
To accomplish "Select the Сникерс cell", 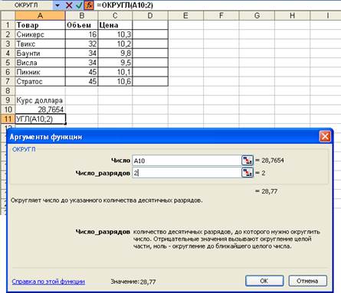I will pyautogui.click(x=40, y=34).
